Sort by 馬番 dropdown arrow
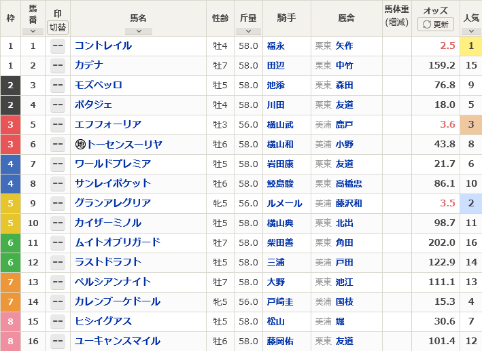The width and height of the screenshot is (482, 351). [x=33, y=31]
